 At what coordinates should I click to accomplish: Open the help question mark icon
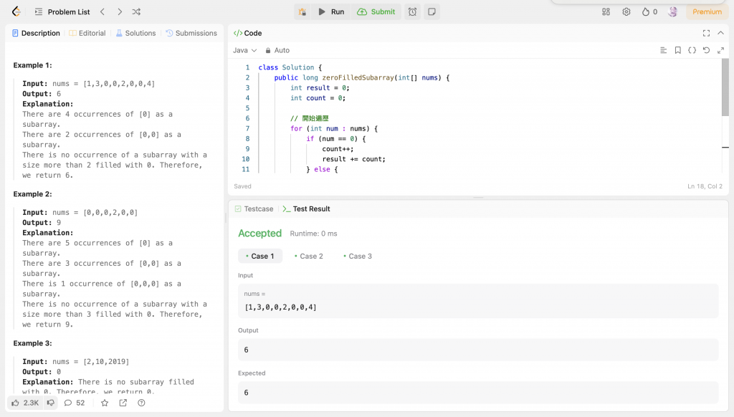(141, 403)
